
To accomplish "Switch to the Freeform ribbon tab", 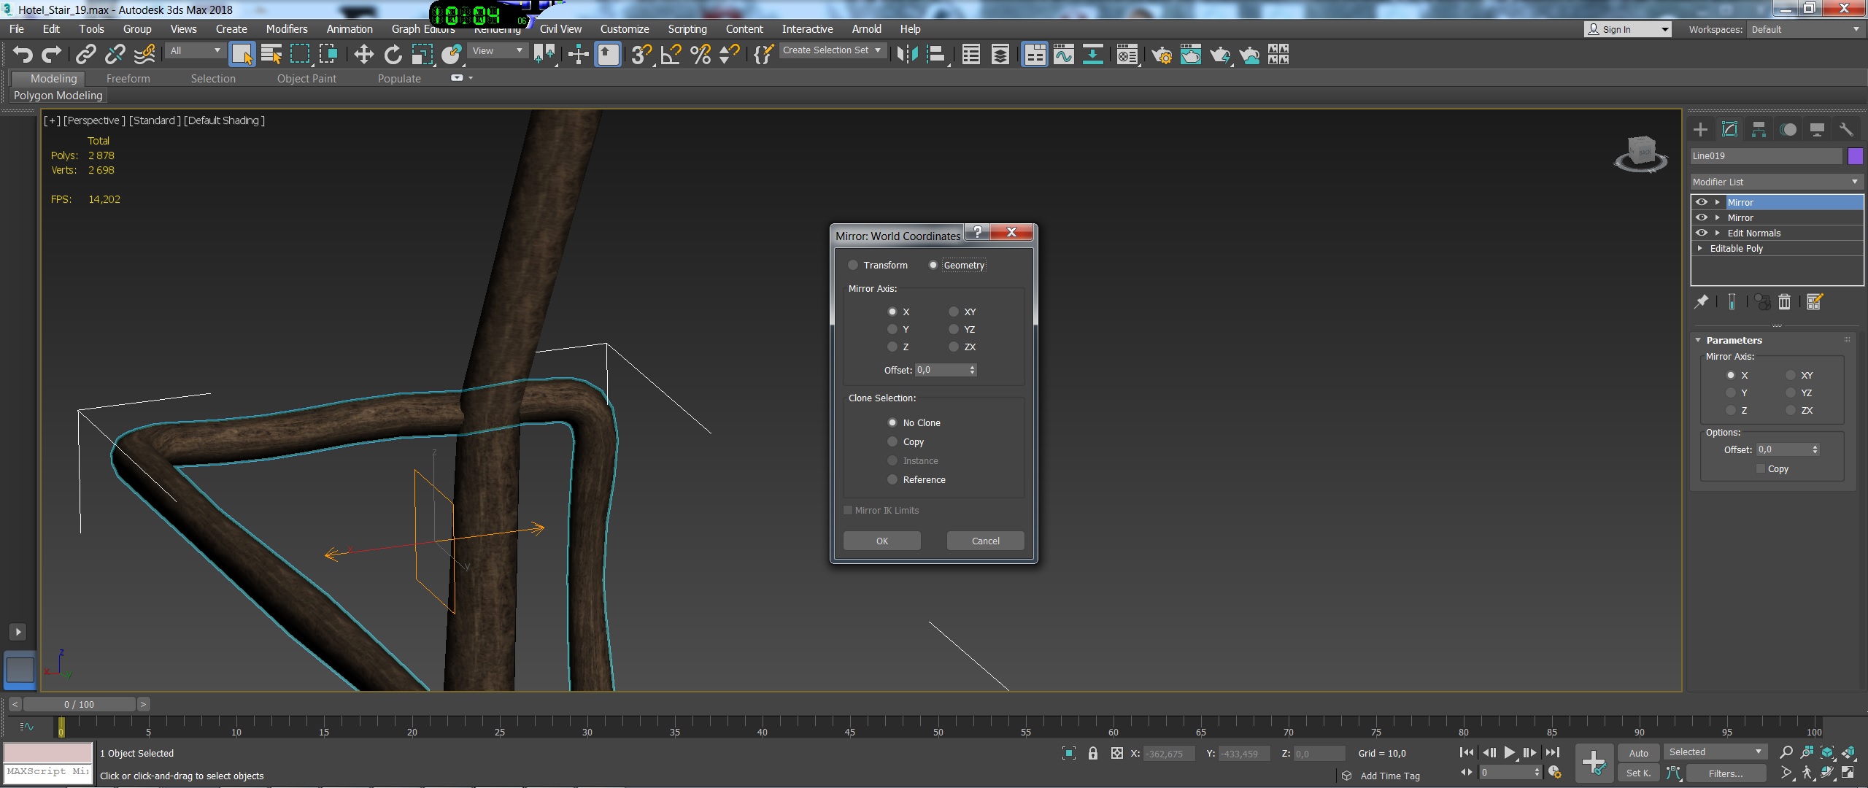I will [x=128, y=79].
